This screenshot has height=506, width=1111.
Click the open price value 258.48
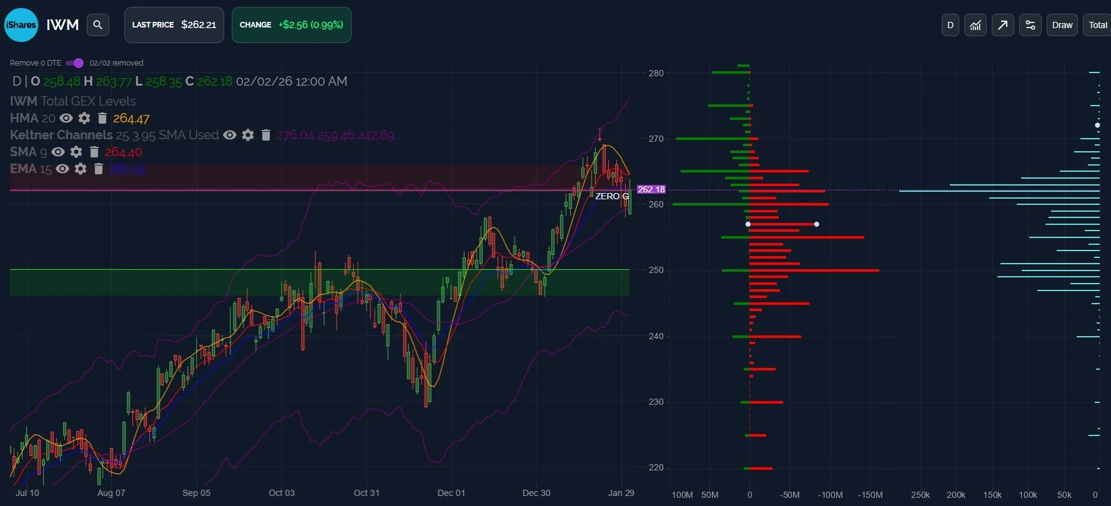[x=62, y=81]
